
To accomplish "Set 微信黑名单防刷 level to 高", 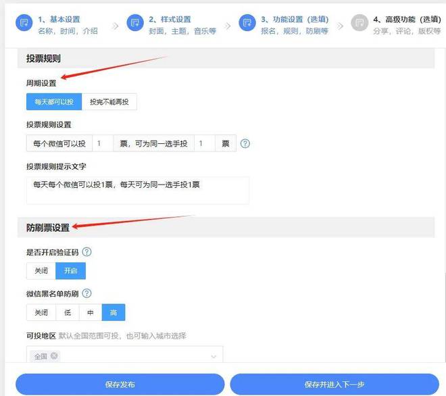I will [x=114, y=312].
